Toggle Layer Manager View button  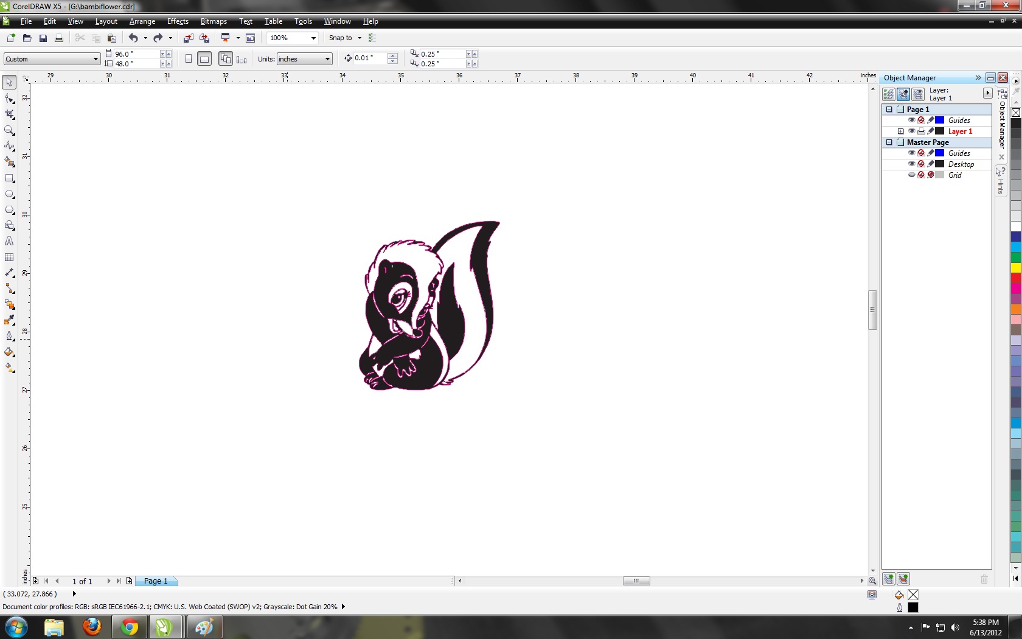[917, 94]
